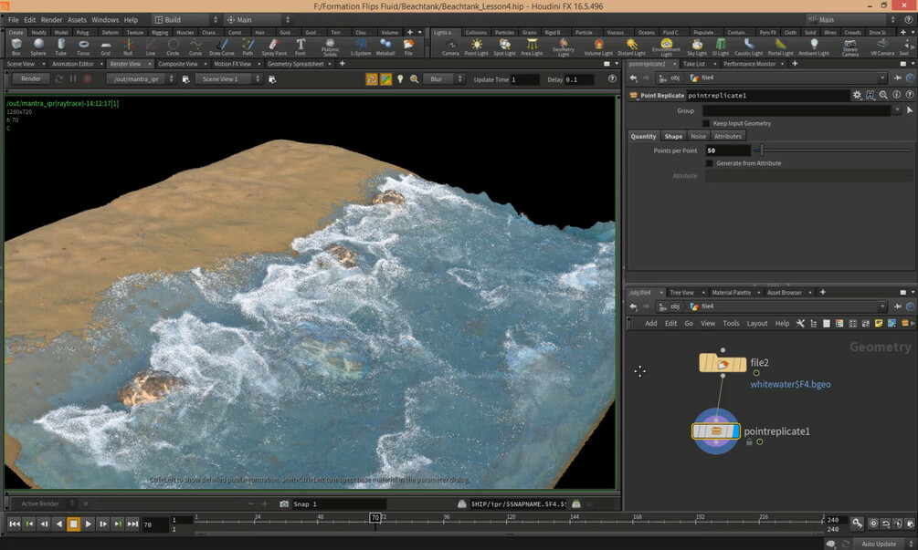
Task: Enable Keep Input Geometry checkbox
Action: [706, 123]
